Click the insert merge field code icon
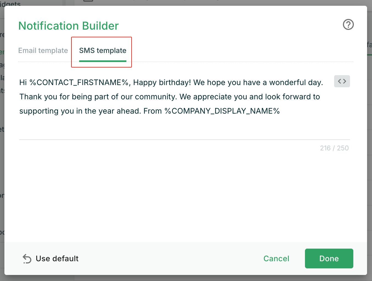The height and width of the screenshot is (281, 372). pos(342,81)
